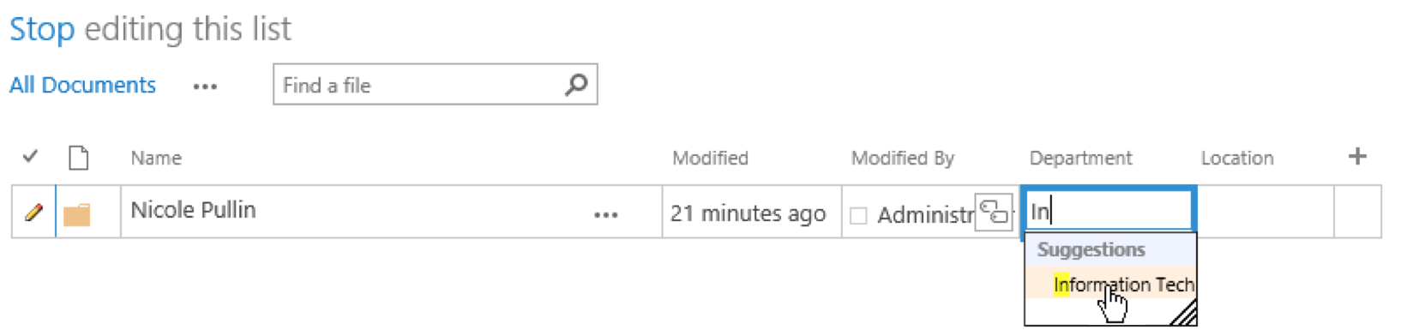Click the tag picker icon
The height and width of the screenshot is (336, 1401).
coord(994,211)
